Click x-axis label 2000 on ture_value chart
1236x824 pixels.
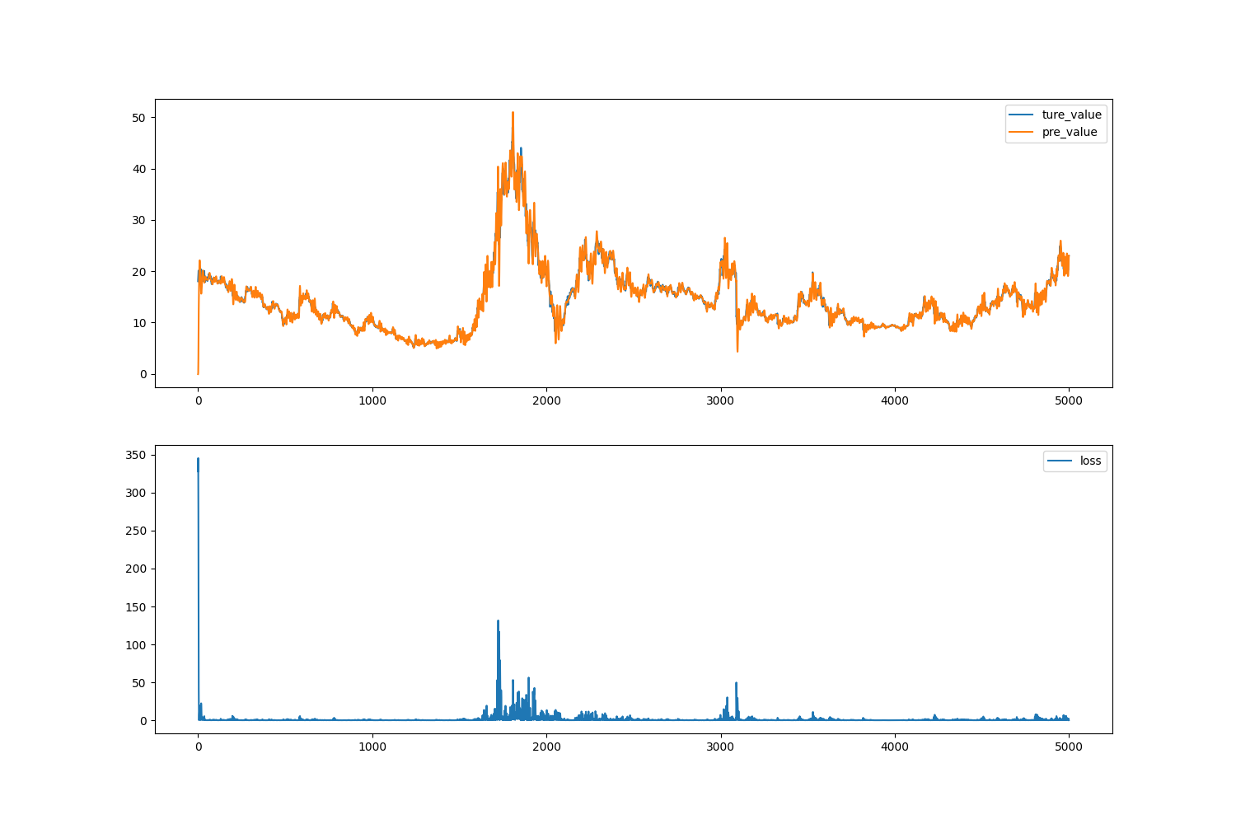point(546,400)
